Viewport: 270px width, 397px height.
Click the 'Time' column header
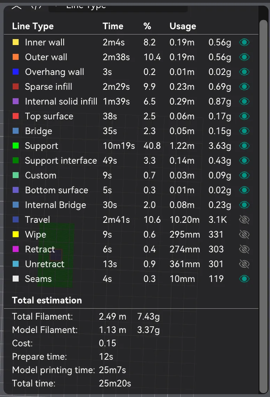tap(113, 26)
